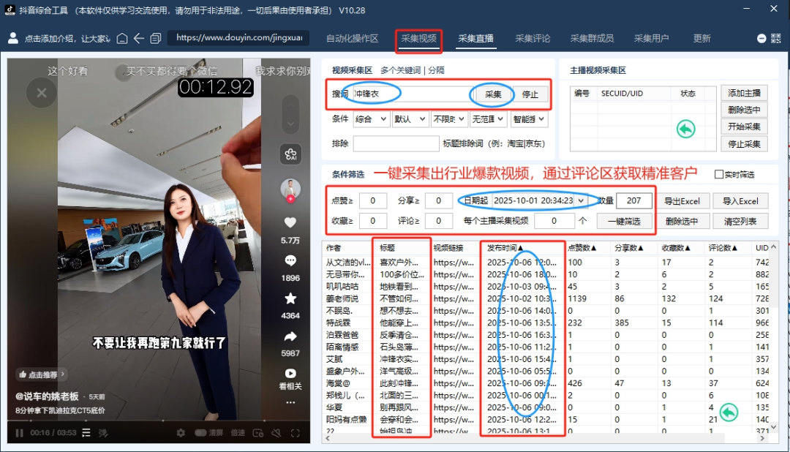Go to the browser home icon
The width and height of the screenshot is (790, 452).
point(122,38)
